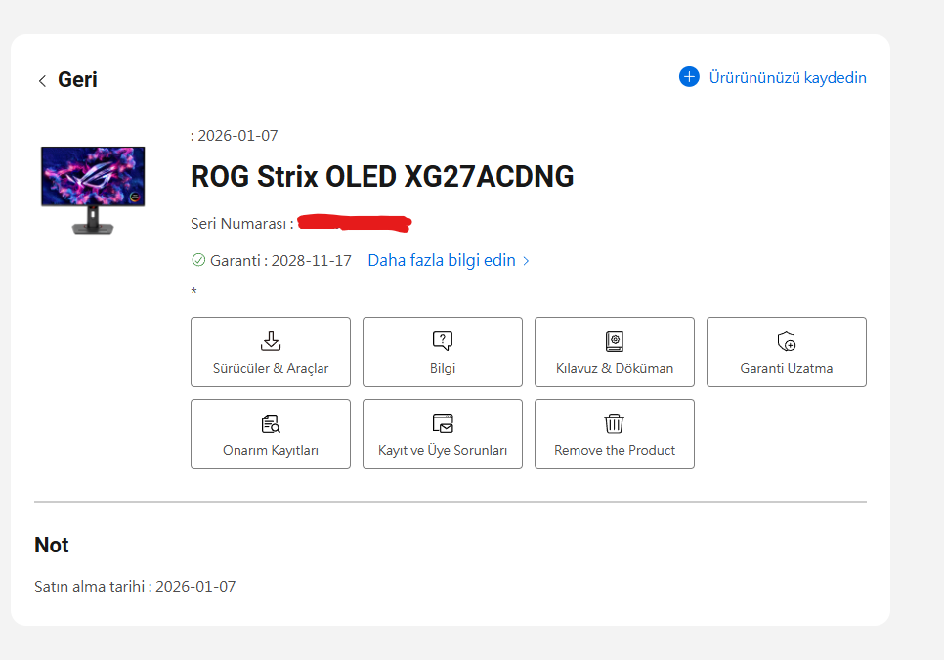944x660 pixels.
Task: Click the Satın alma tarihi : 2026-01-07 text
Action: [x=135, y=586]
